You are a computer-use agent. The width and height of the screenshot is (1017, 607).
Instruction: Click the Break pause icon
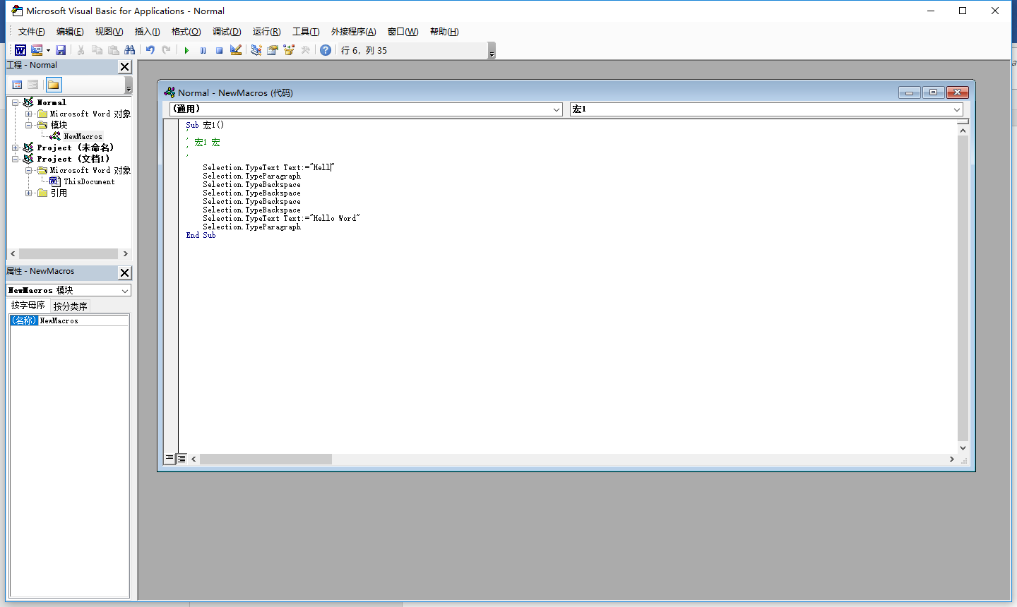point(203,50)
